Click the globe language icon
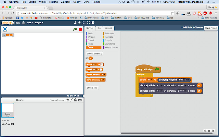 tap(24, 23)
